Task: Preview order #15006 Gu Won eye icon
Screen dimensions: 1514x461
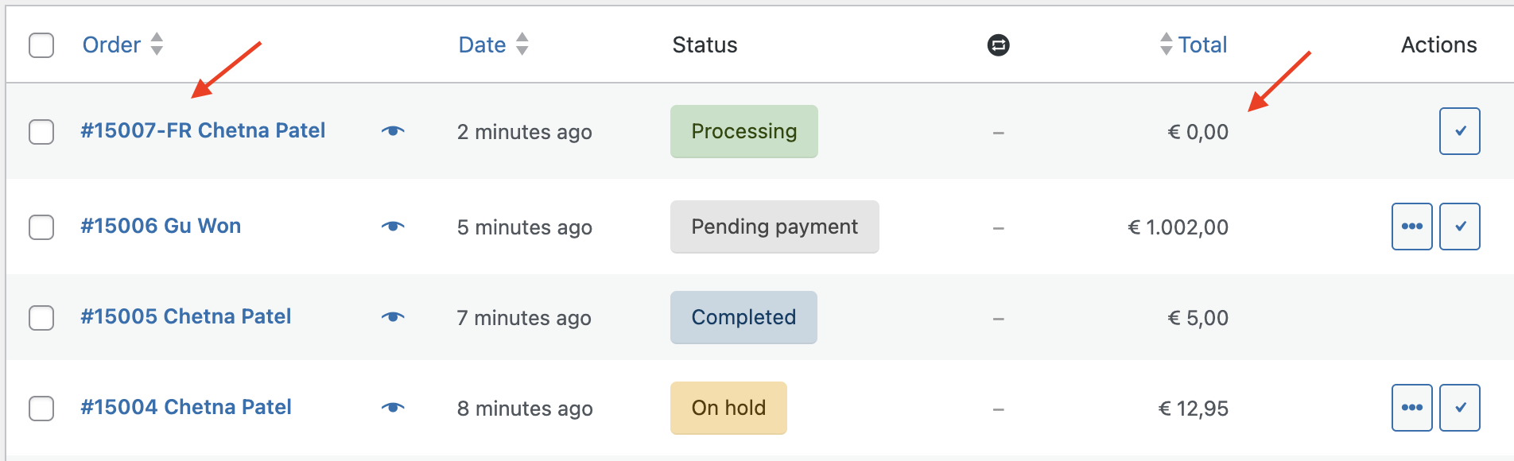Action: tap(393, 227)
